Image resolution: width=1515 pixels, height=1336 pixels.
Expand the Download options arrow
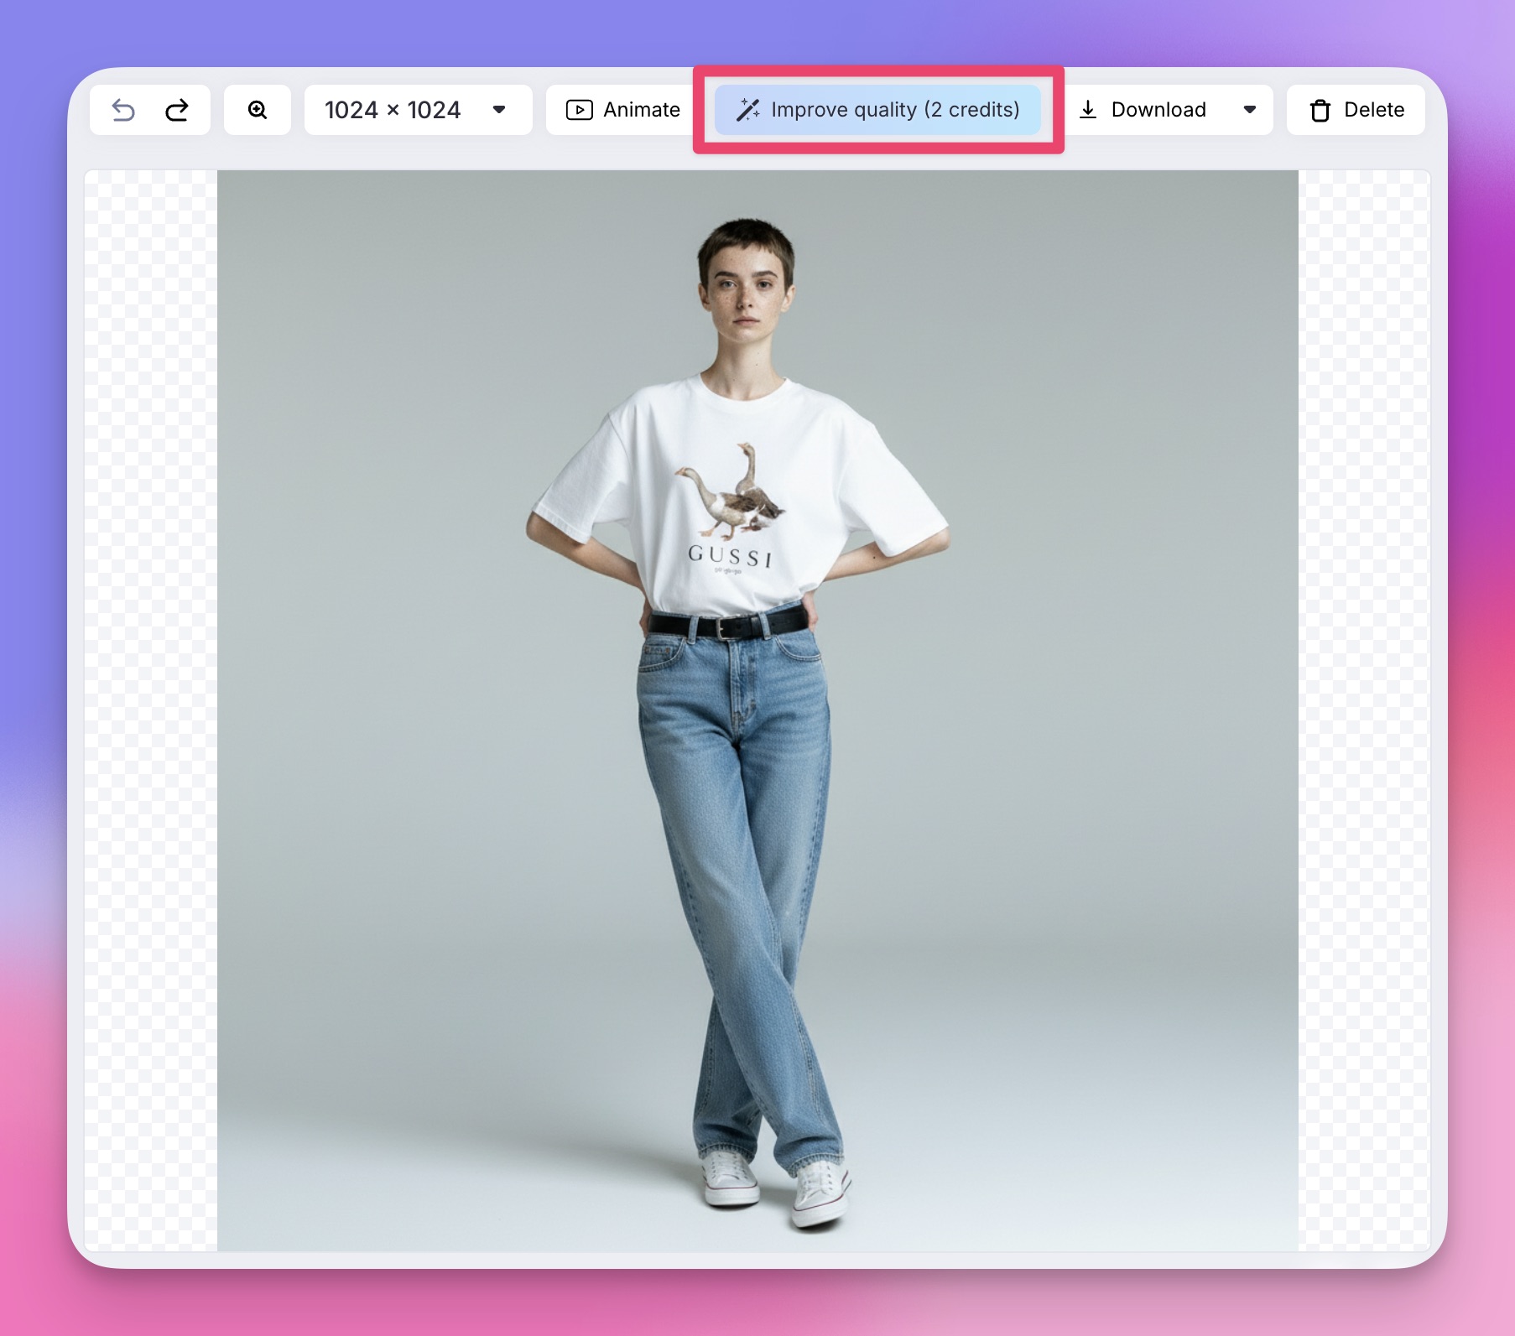(x=1250, y=110)
